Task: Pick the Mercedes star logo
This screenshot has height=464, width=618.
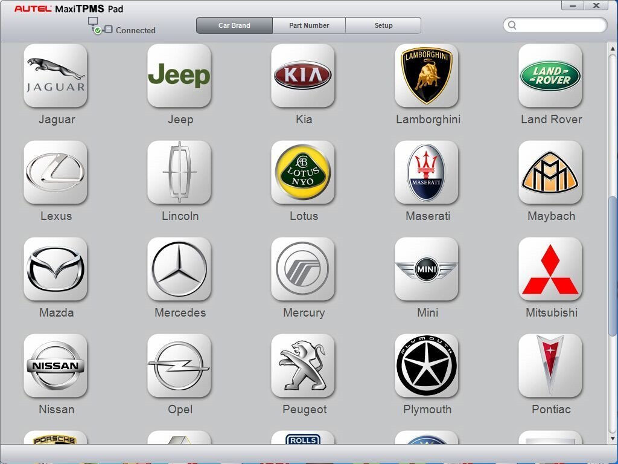Action: point(179,269)
